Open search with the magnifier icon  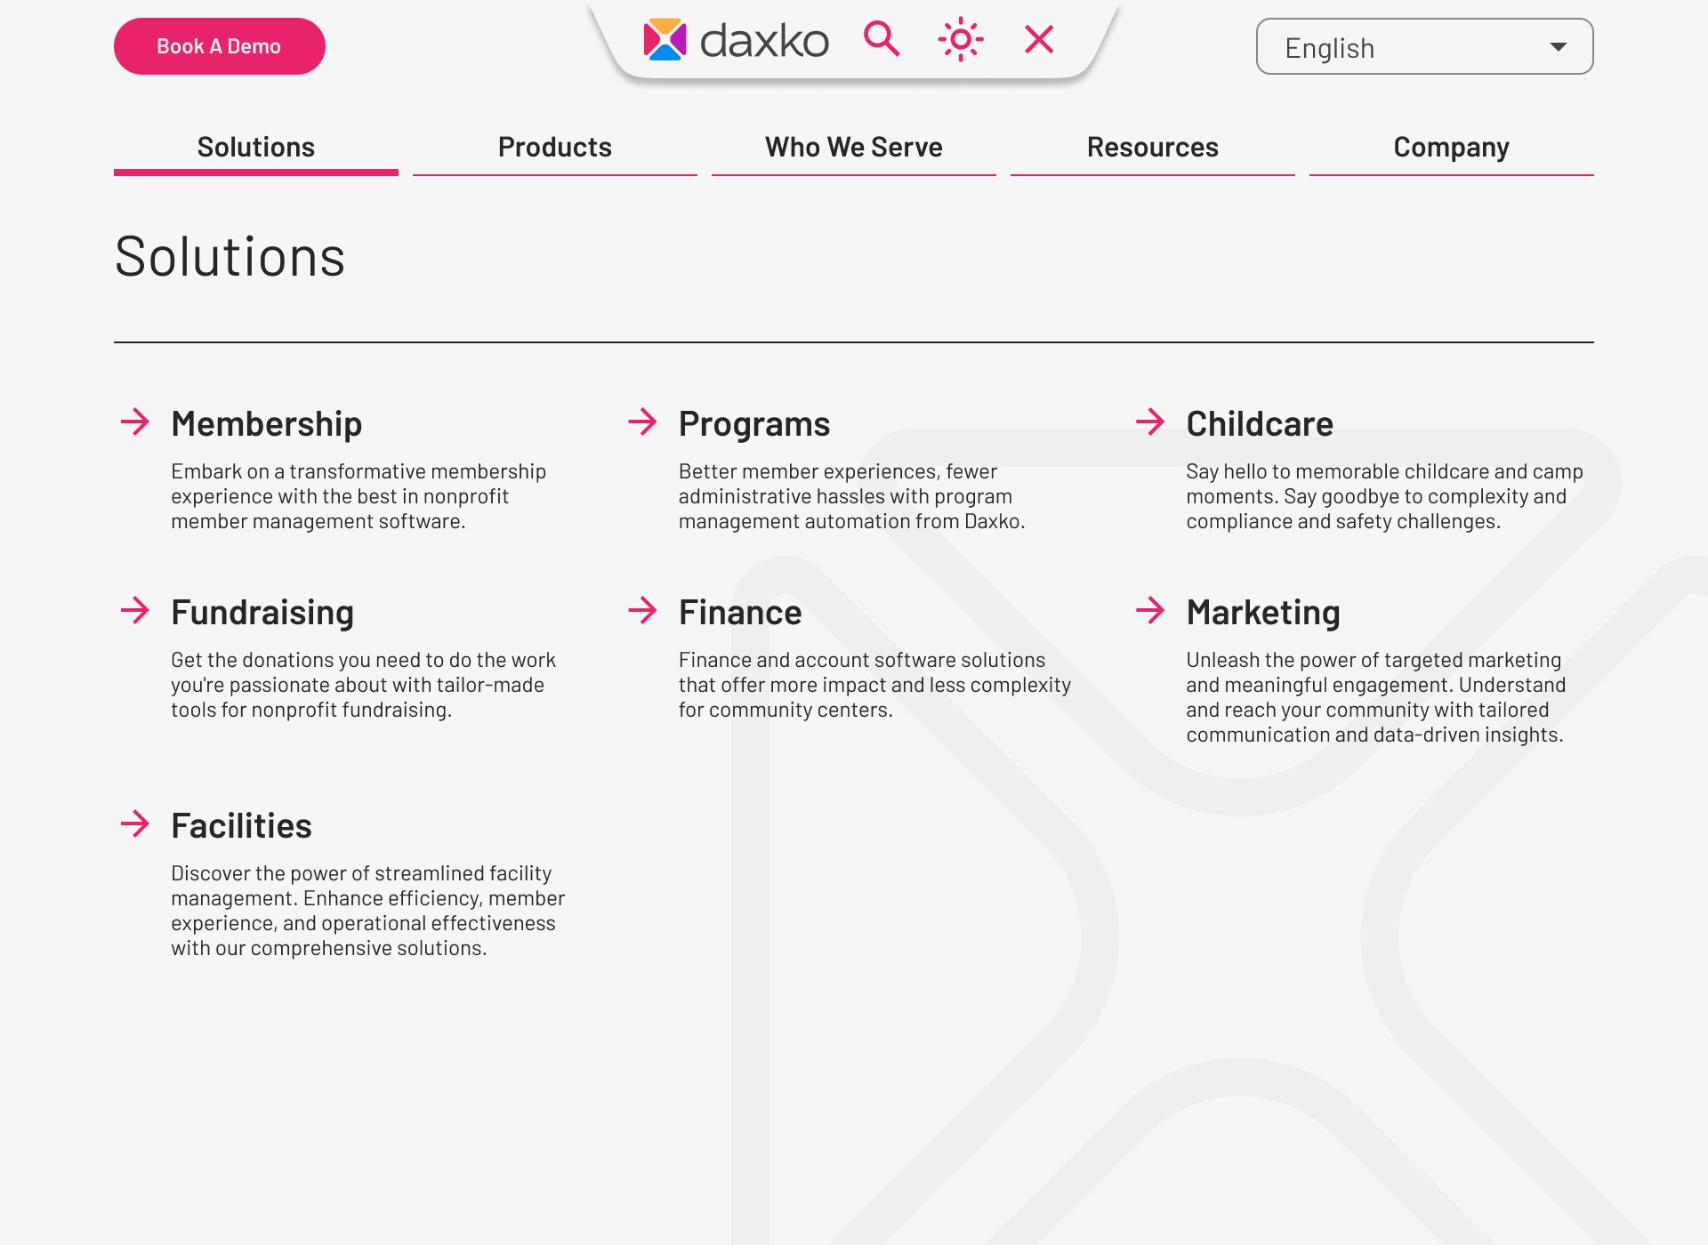[x=882, y=39]
